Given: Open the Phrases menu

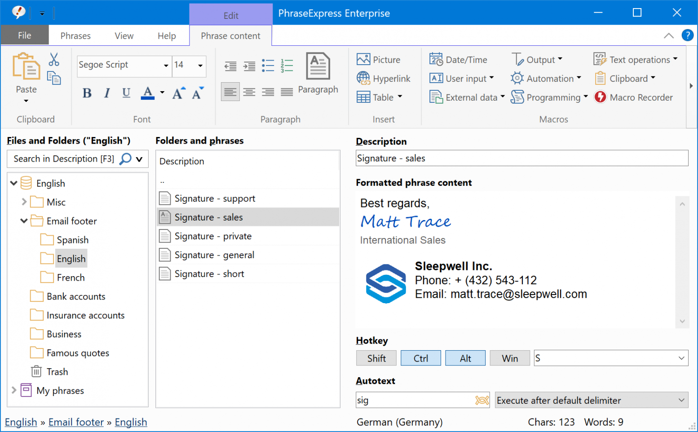Looking at the screenshot, I should tap(75, 35).
